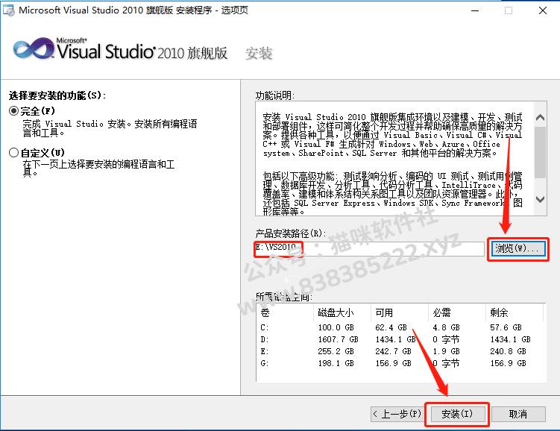Click the 242.7 GB available value
The width and height of the screenshot is (560, 431).
[393, 351]
